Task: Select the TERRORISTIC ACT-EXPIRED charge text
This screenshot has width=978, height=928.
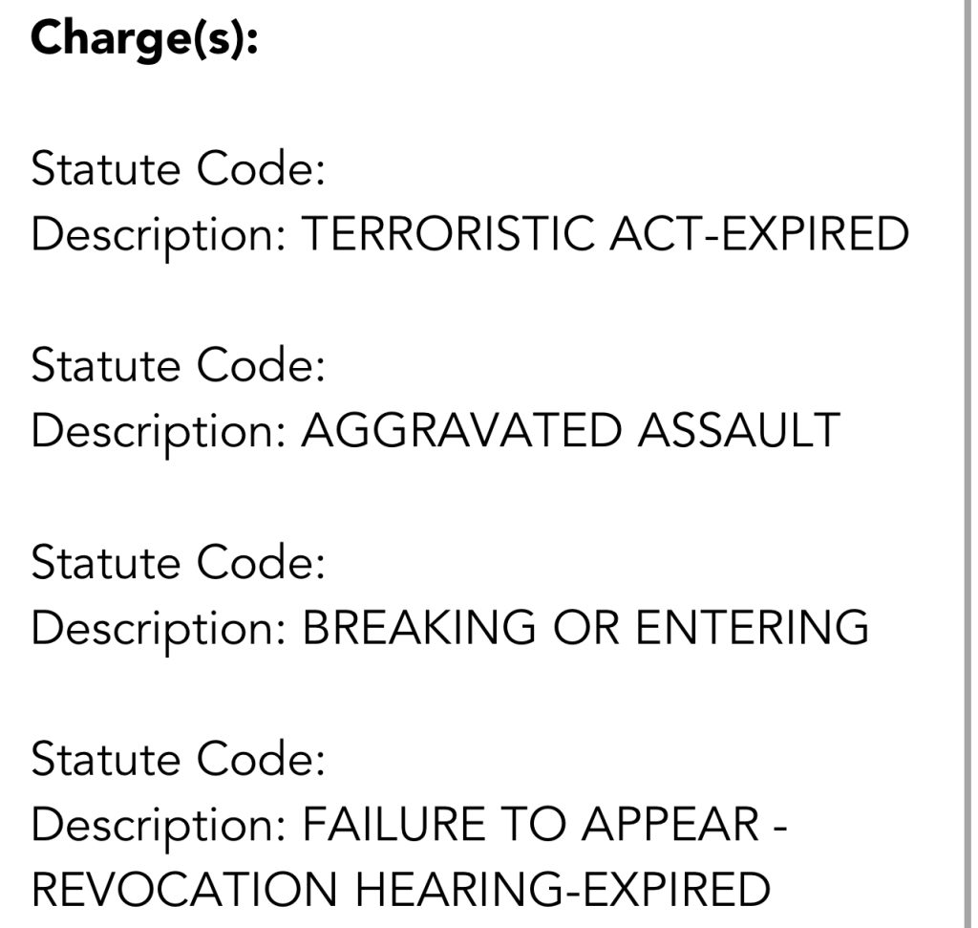Action: [x=605, y=234]
